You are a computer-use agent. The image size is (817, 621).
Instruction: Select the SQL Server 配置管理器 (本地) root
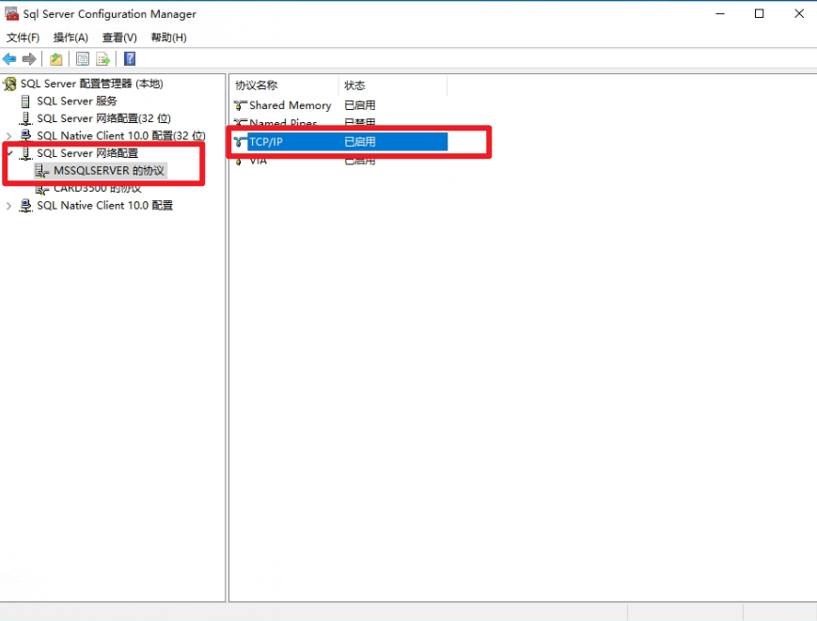pyautogui.click(x=92, y=84)
